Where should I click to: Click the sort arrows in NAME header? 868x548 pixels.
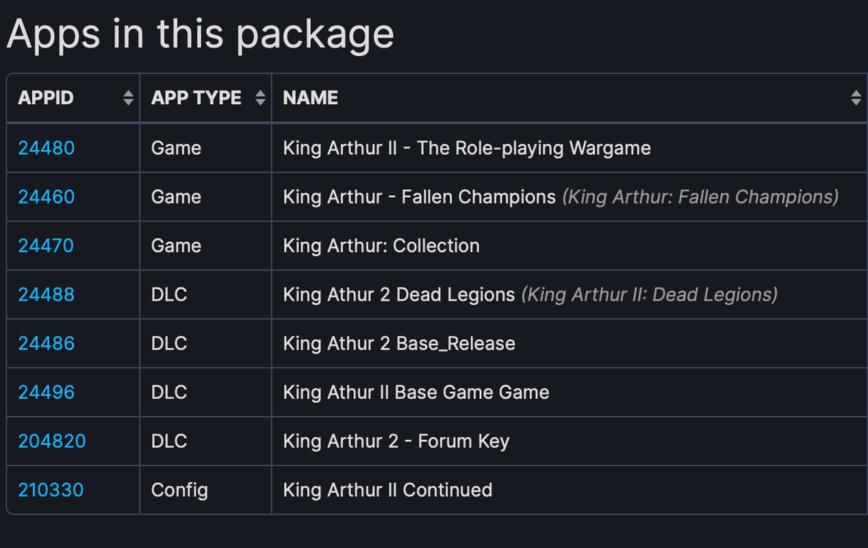(856, 98)
